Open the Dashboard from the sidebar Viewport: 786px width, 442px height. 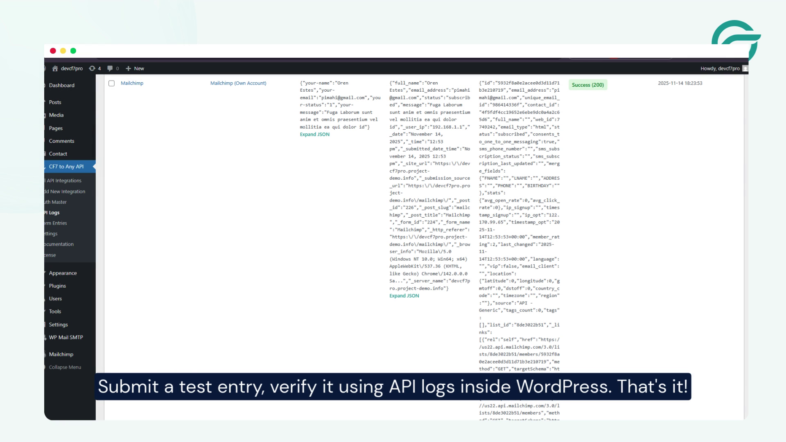point(62,85)
